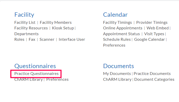Open Departments settings
This screenshot has height=102, width=179.
click(x=26, y=34)
